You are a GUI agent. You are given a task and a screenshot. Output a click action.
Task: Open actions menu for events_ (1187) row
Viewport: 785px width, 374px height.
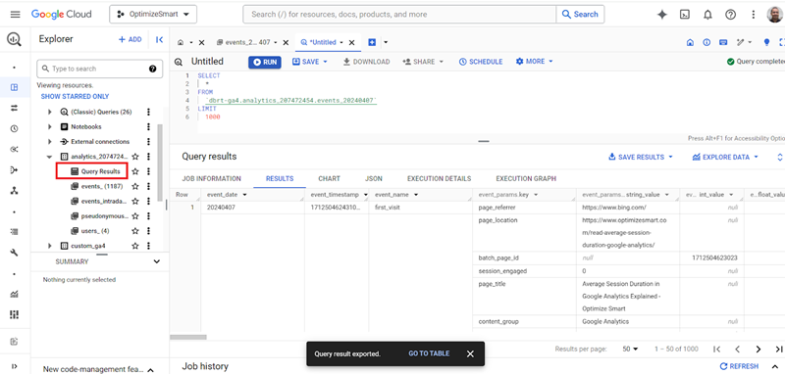coord(148,186)
